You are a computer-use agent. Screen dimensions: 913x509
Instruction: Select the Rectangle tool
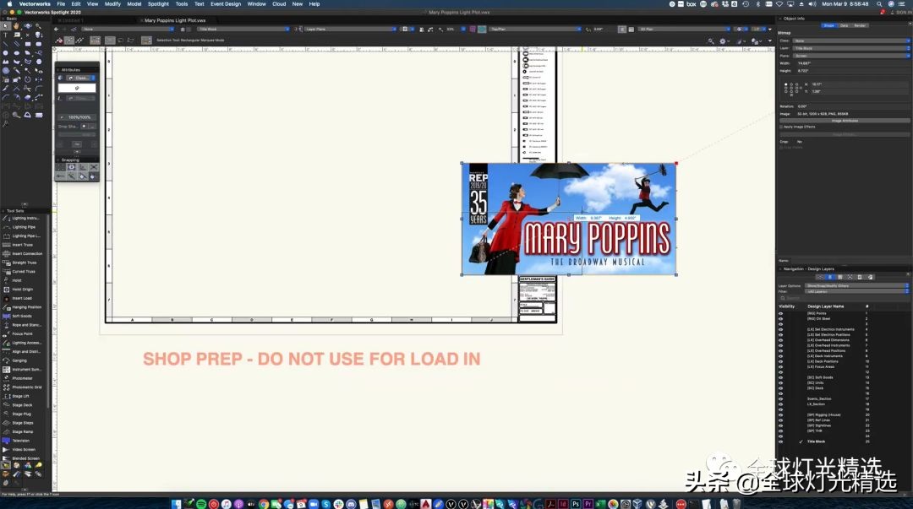(x=27, y=44)
